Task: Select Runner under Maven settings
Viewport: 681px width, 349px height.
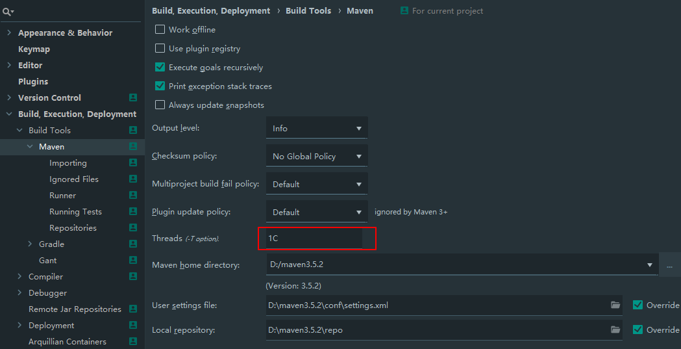Action: 62,195
